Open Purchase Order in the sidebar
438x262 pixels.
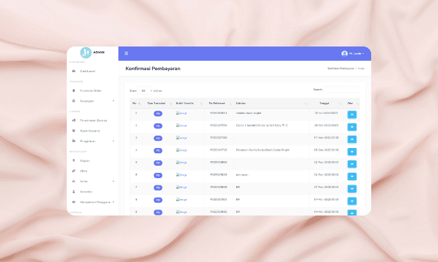point(90,90)
